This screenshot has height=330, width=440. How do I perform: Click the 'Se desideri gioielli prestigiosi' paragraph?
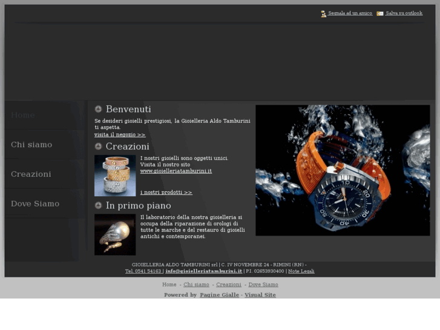click(172, 124)
